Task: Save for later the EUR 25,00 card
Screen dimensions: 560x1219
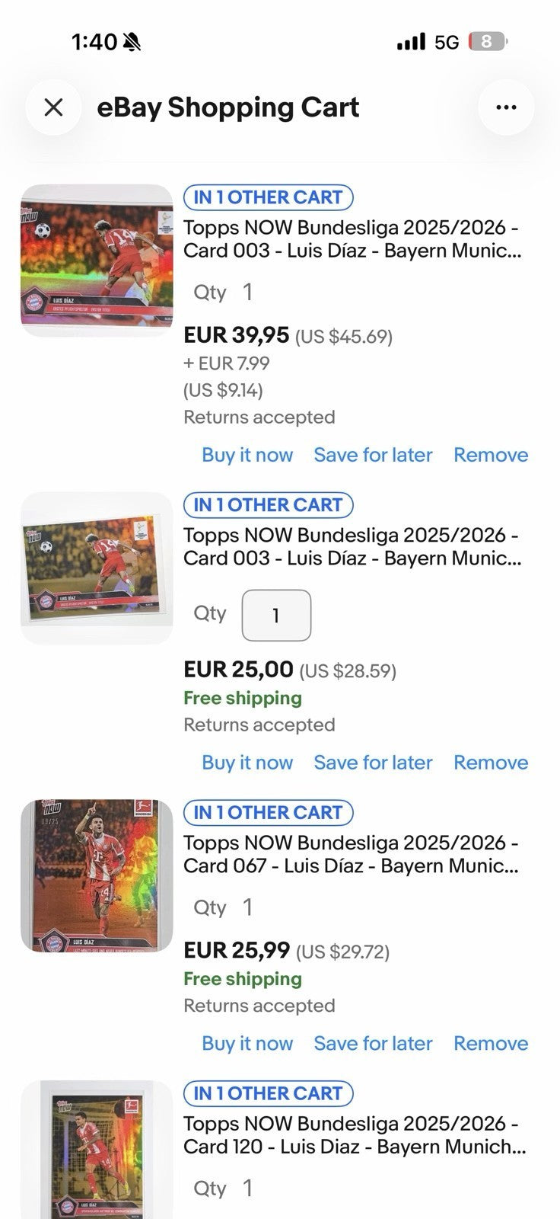Action: point(373,763)
